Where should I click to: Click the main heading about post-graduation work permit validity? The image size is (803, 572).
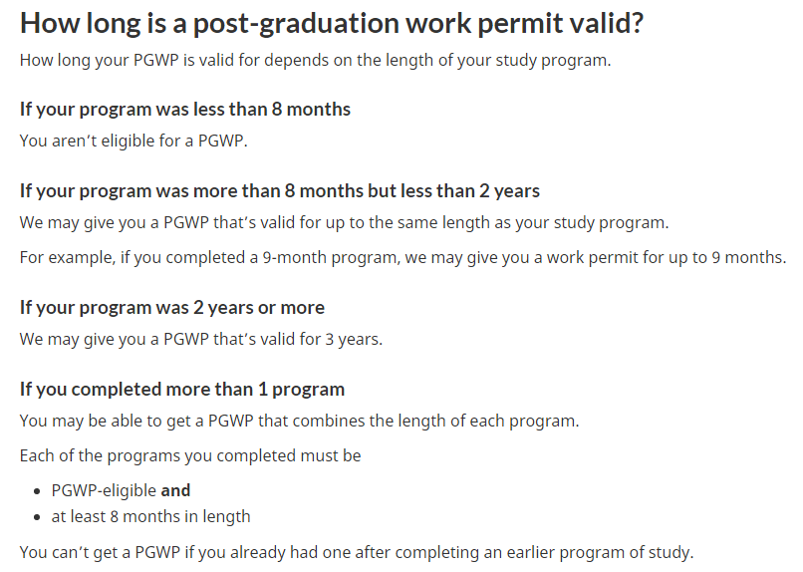coord(332,24)
